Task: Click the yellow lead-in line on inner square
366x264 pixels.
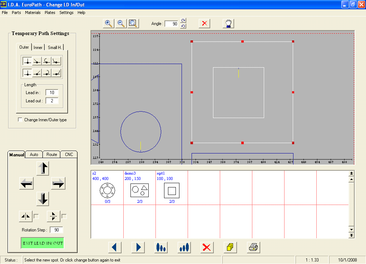Action: click(238, 73)
